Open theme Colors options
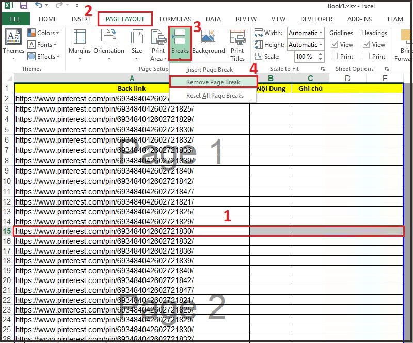413x343 pixels. [43, 33]
